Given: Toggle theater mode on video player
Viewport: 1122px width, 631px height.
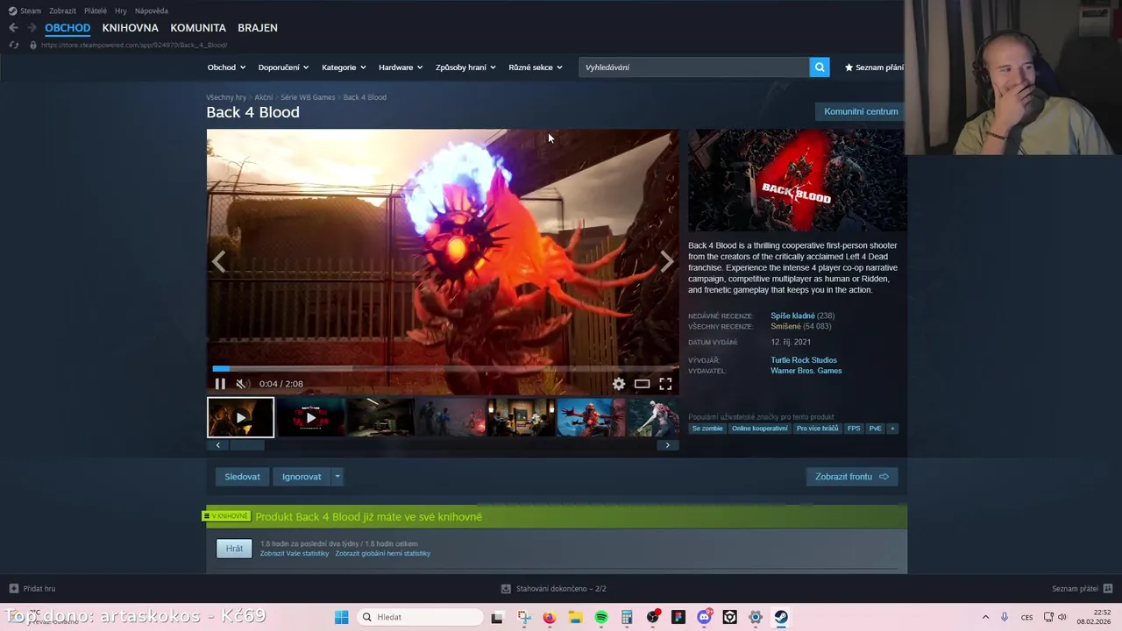Looking at the screenshot, I should (x=643, y=384).
